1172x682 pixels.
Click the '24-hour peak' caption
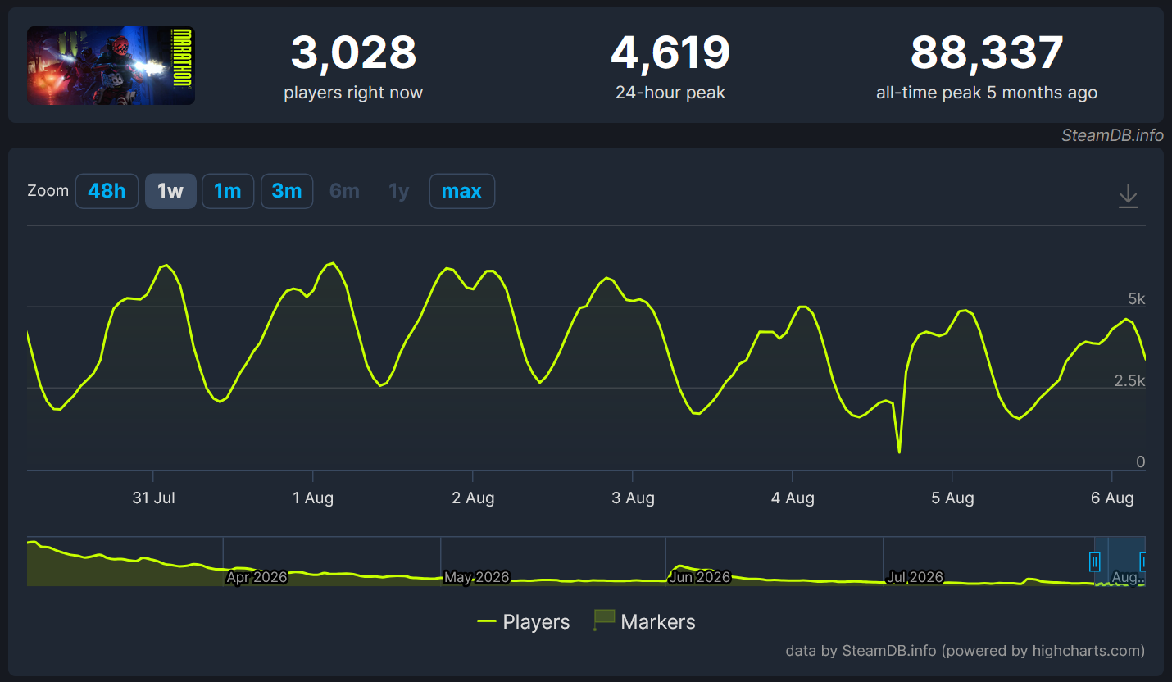coord(670,93)
